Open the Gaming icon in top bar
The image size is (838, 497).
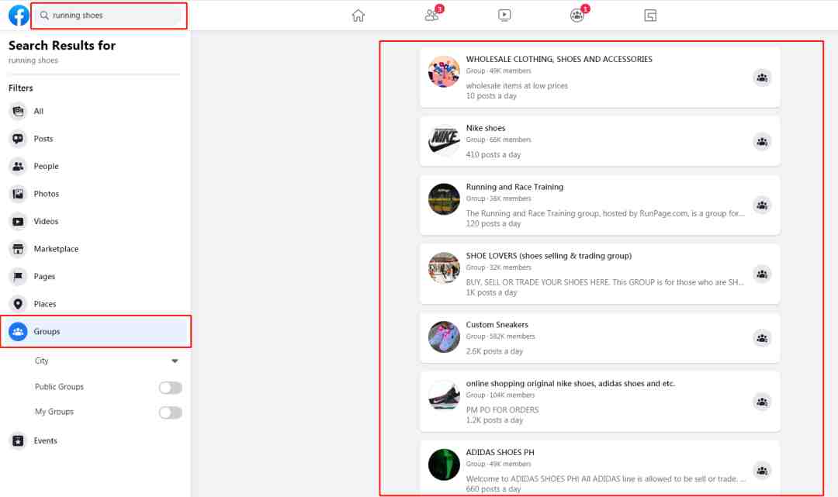point(650,16)
